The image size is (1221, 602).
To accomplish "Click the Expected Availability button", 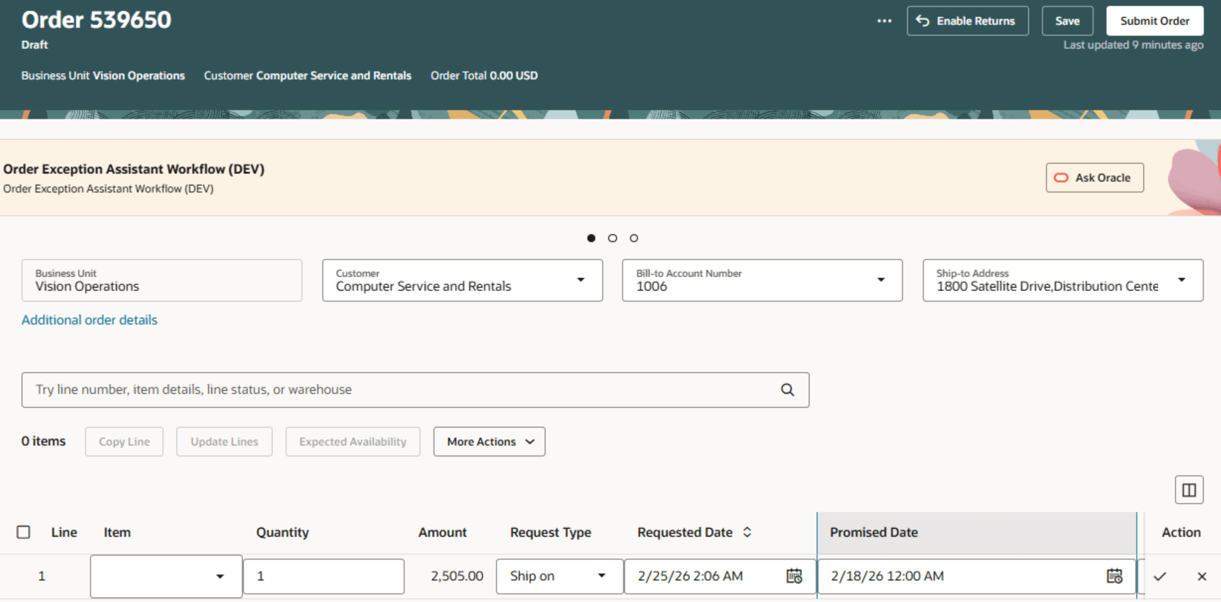I will (x=353, y=441).
